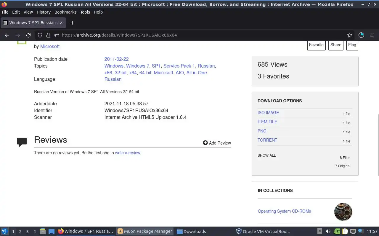Viewport: 379px width, 236px height.
Task: Open the ITEM TILE download link
Action: [267, 122]
